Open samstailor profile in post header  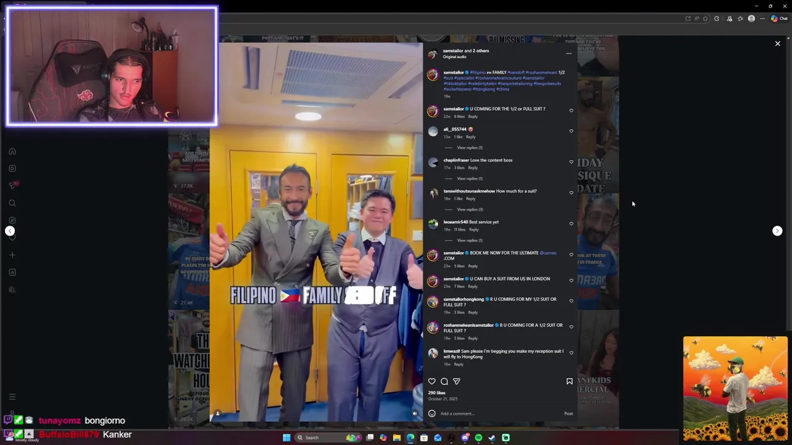[x=453, y=51]
